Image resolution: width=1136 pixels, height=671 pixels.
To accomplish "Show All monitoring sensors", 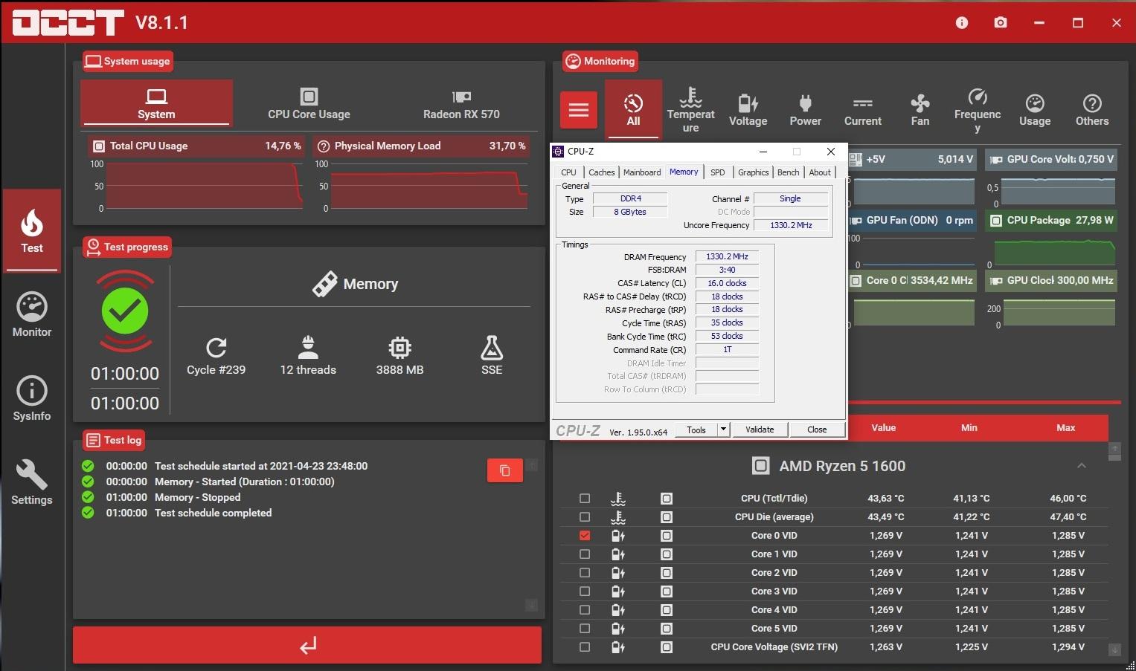I will coord(633,109).
